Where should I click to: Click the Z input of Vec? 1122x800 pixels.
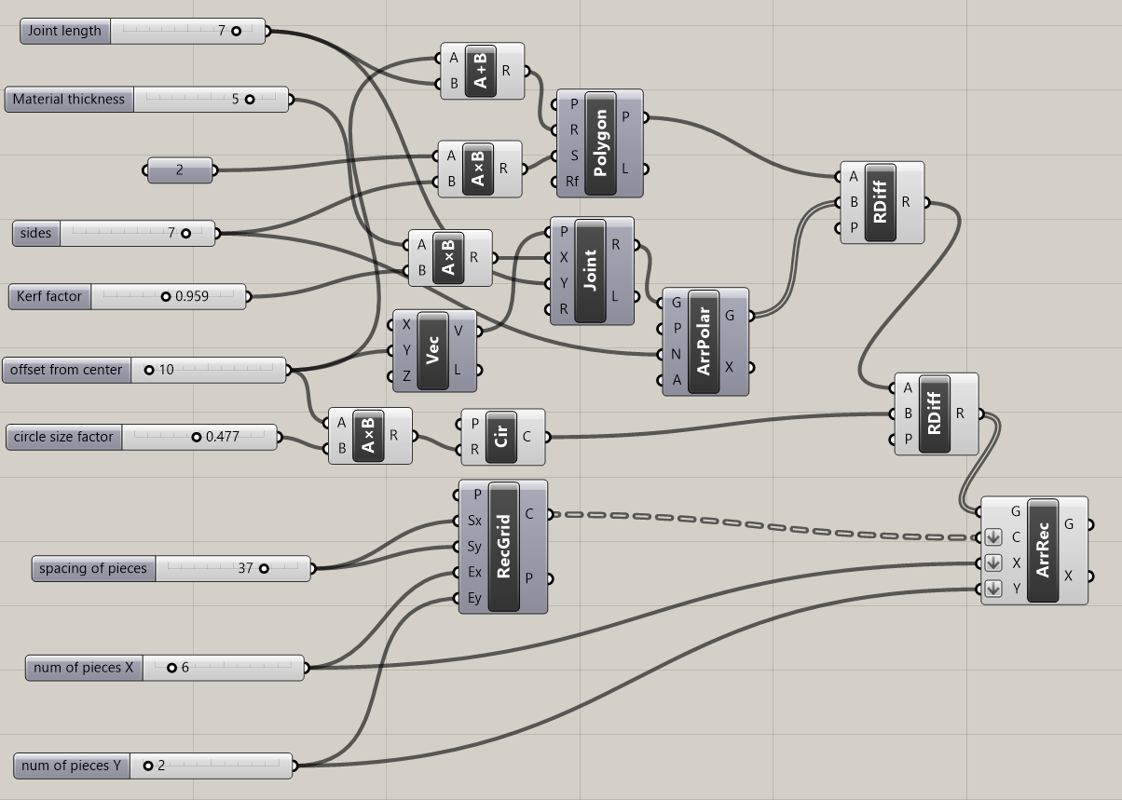[x=406, y=376]
